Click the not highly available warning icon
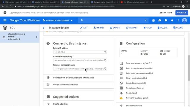This screenshot has width=190, height=107. (x=121, y=98)
